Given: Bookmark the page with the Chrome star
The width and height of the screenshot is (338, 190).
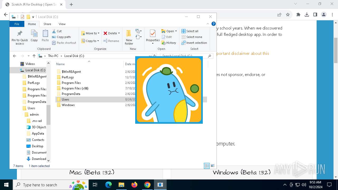Looking at the screenshot, I should (x=288, y=15).
